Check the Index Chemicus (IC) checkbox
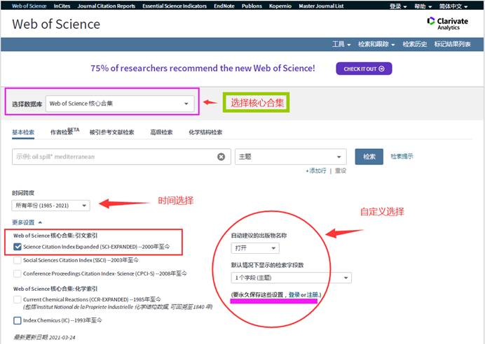Image resolution: width=485 pixels, height=344 pixels. [18, 320]
